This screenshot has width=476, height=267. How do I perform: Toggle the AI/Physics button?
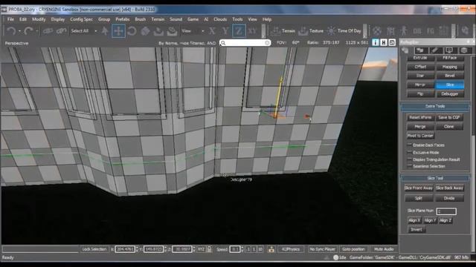pos(291,249)
